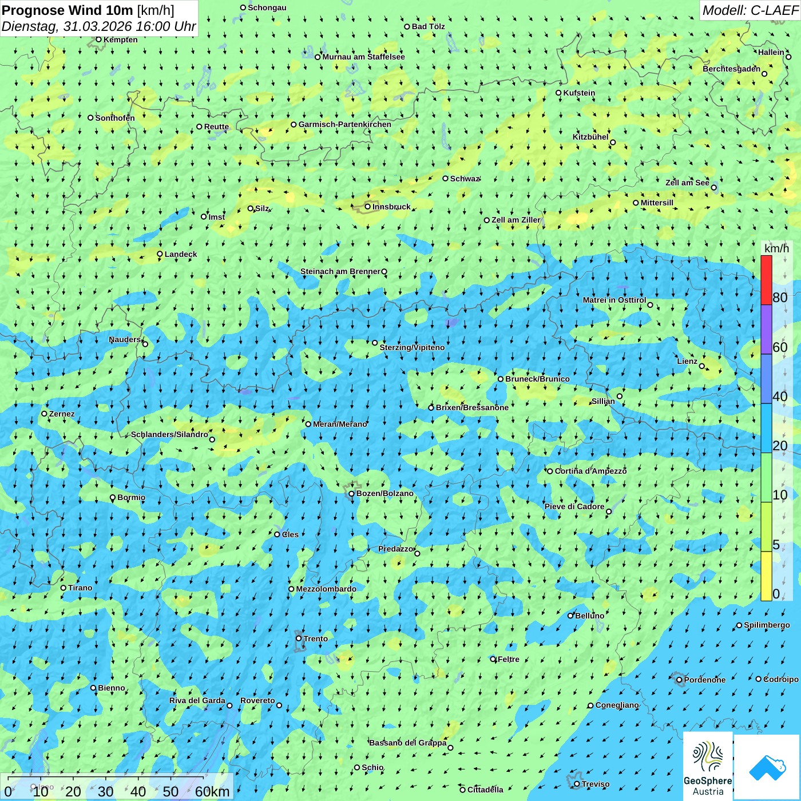Click the 'Conegliano' label
801x801 pixels.
click(x=617, y=705)
